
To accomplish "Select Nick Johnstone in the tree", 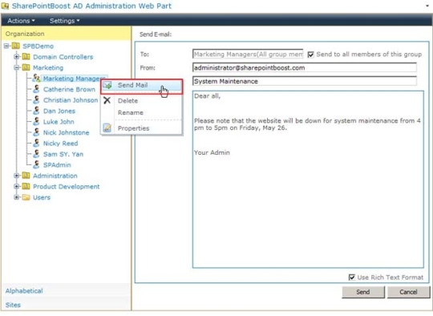I will point(66,132).
